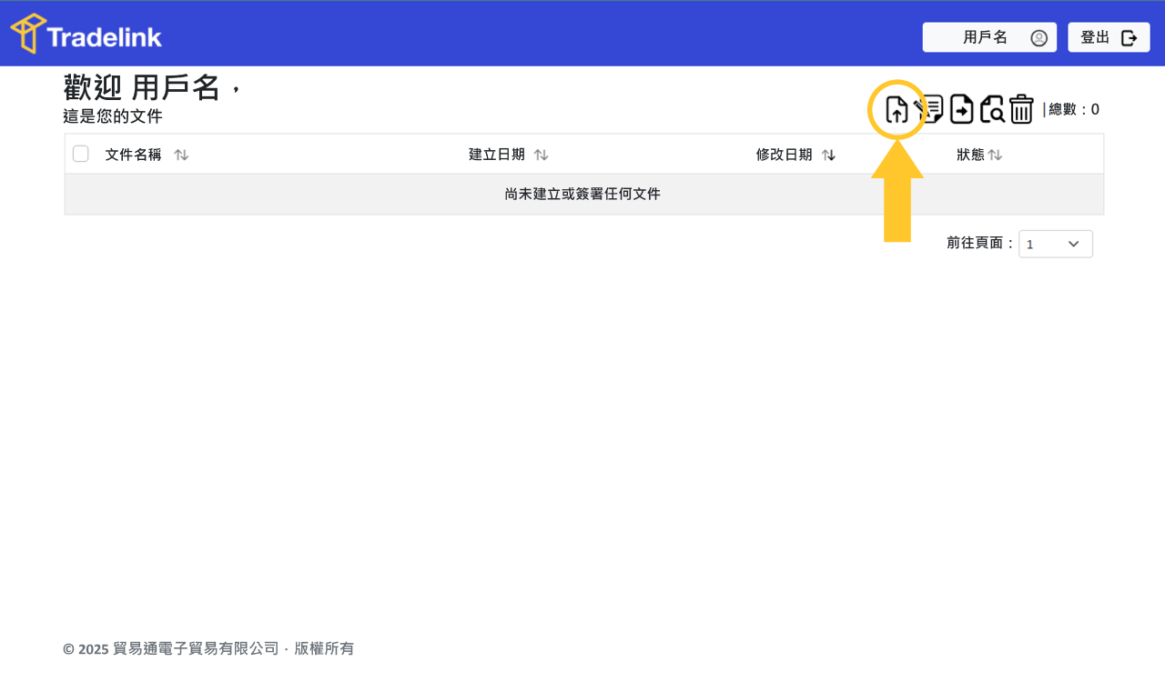
Task: Click the user profile avatar icon
Action: (1038, 38)
